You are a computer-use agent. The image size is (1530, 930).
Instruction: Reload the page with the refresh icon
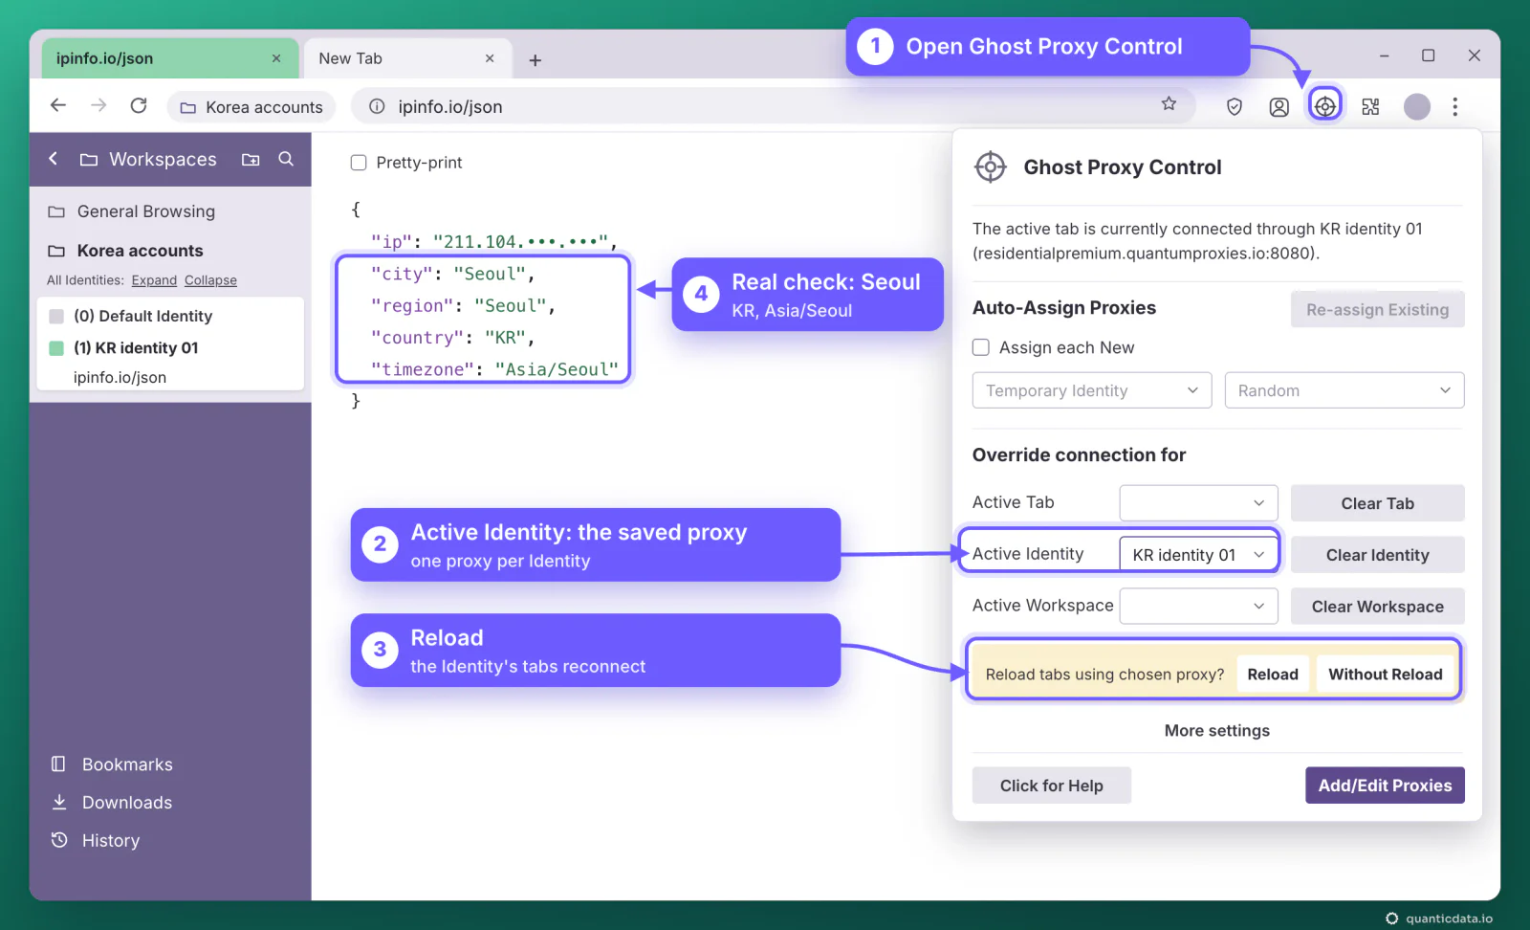[x=139, y=105]
